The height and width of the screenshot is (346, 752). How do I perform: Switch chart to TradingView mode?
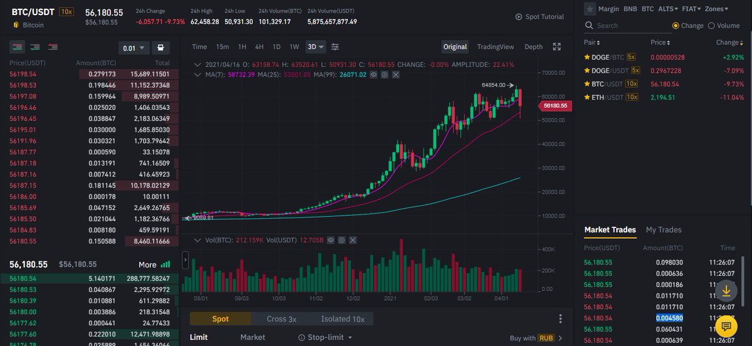pyautogui.click(x=495, y=47)
